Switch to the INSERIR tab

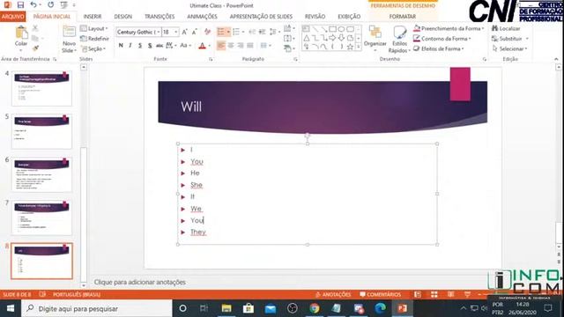(93, 17)
